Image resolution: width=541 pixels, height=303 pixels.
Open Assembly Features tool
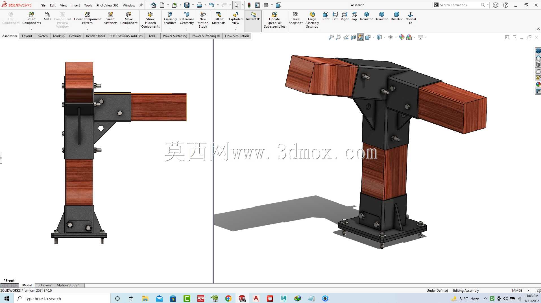(170, 18)
